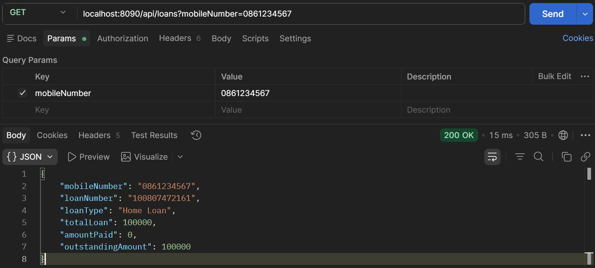Screen dimensions: 595x268
Task: Click the Send button
Action: pyautogui.click(x=553, y=14)
